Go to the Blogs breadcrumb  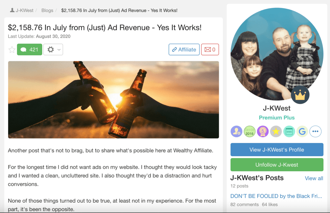tap(47, 10)
